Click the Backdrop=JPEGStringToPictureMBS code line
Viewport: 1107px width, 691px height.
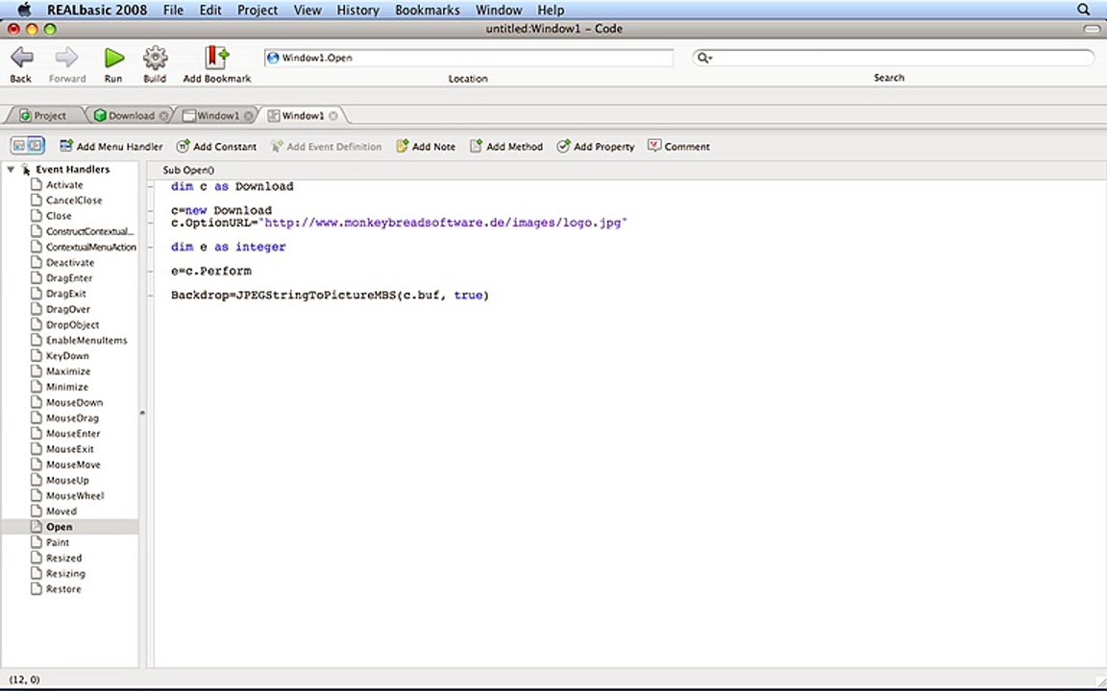coord(330,295)
